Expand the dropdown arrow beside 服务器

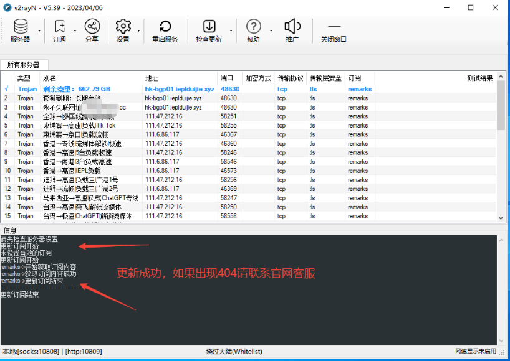(x=39, y=30)
